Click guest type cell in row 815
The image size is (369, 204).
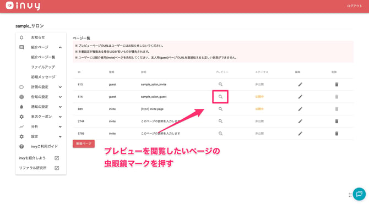pos(112,84)
